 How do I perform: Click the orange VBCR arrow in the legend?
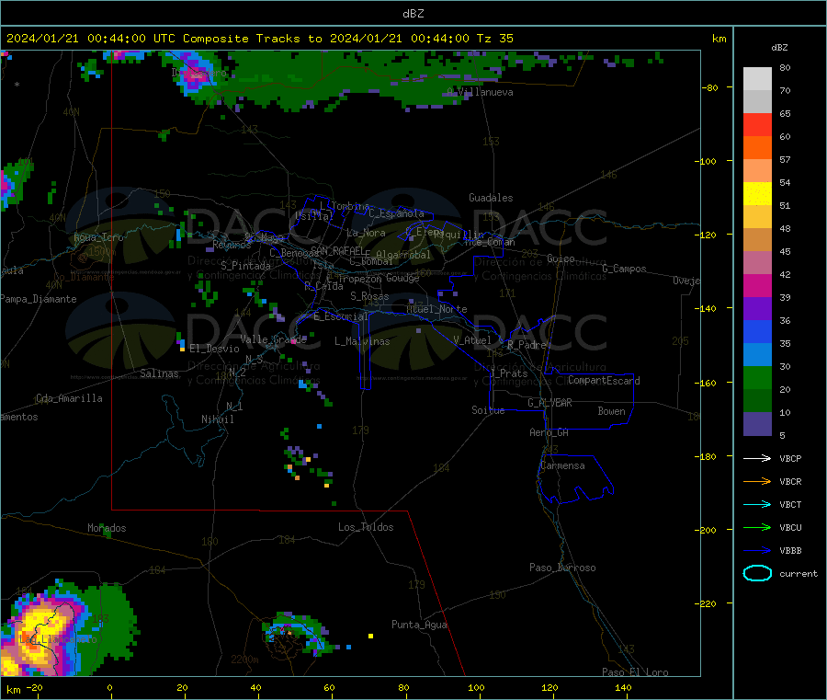pyautogui.click(x=757, y=481)
